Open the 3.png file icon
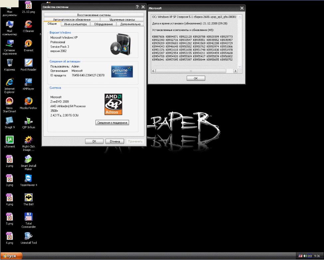This screenshot has width=324, height=260. 10,180
